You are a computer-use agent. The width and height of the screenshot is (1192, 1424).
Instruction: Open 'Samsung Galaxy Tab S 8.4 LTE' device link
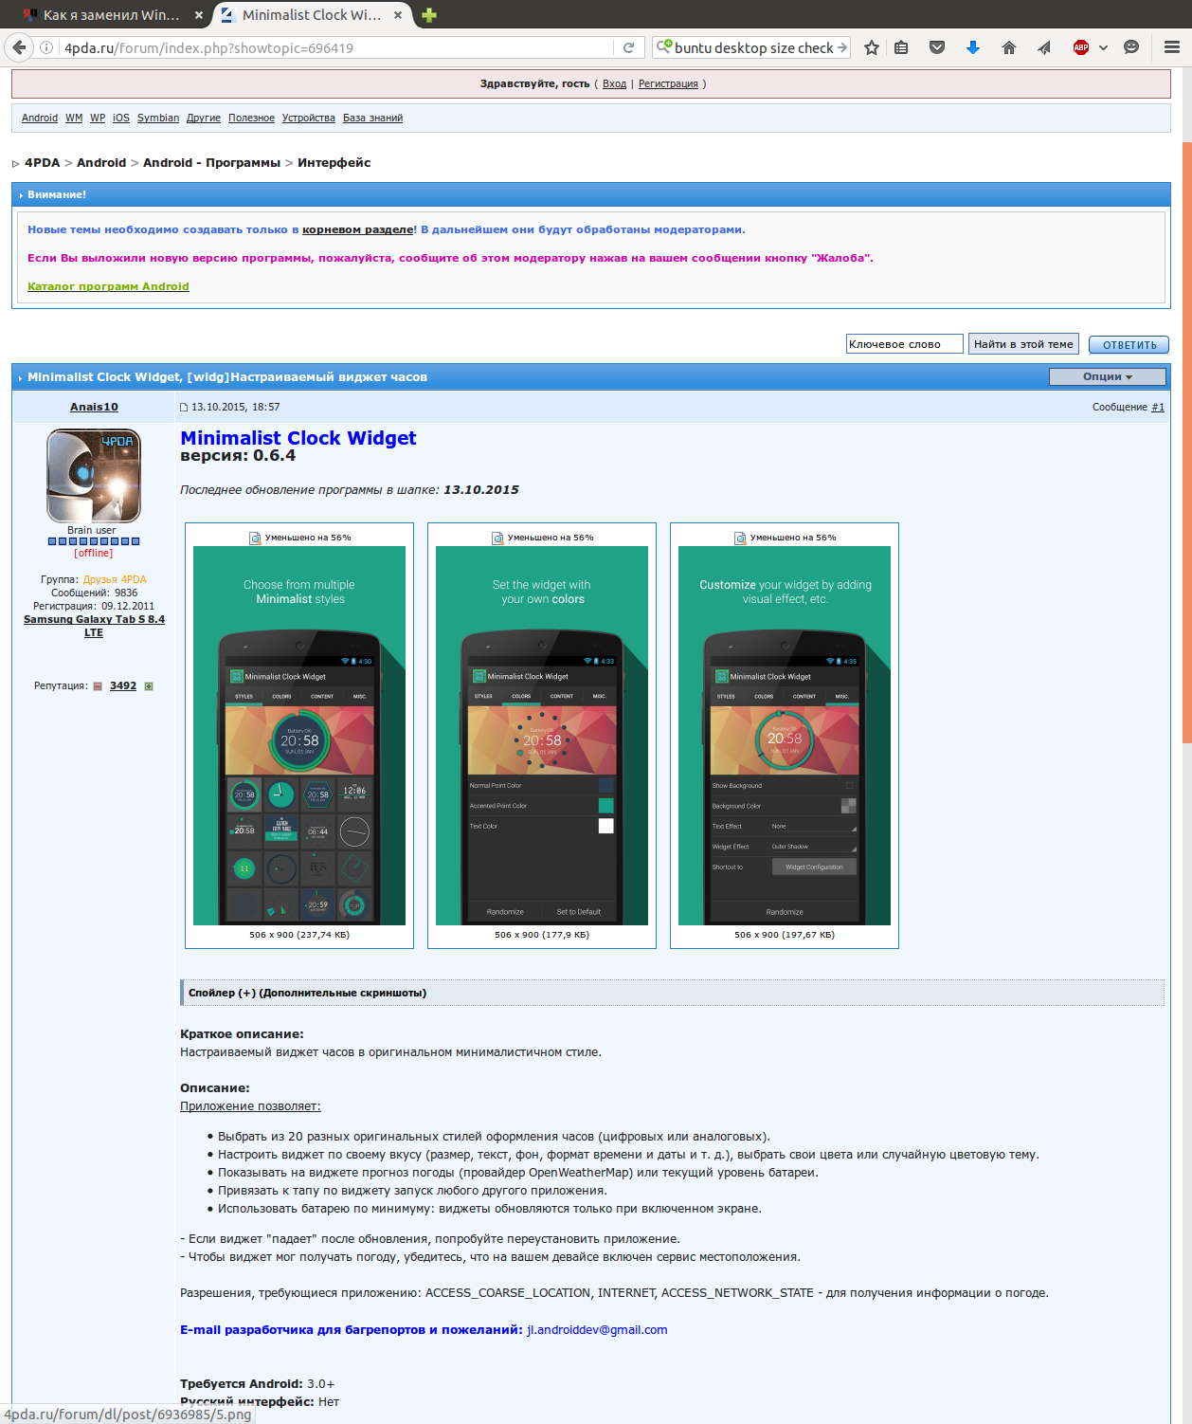[x=94, y=626]
